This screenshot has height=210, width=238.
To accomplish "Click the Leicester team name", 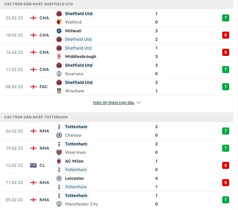I will point(75,178).
